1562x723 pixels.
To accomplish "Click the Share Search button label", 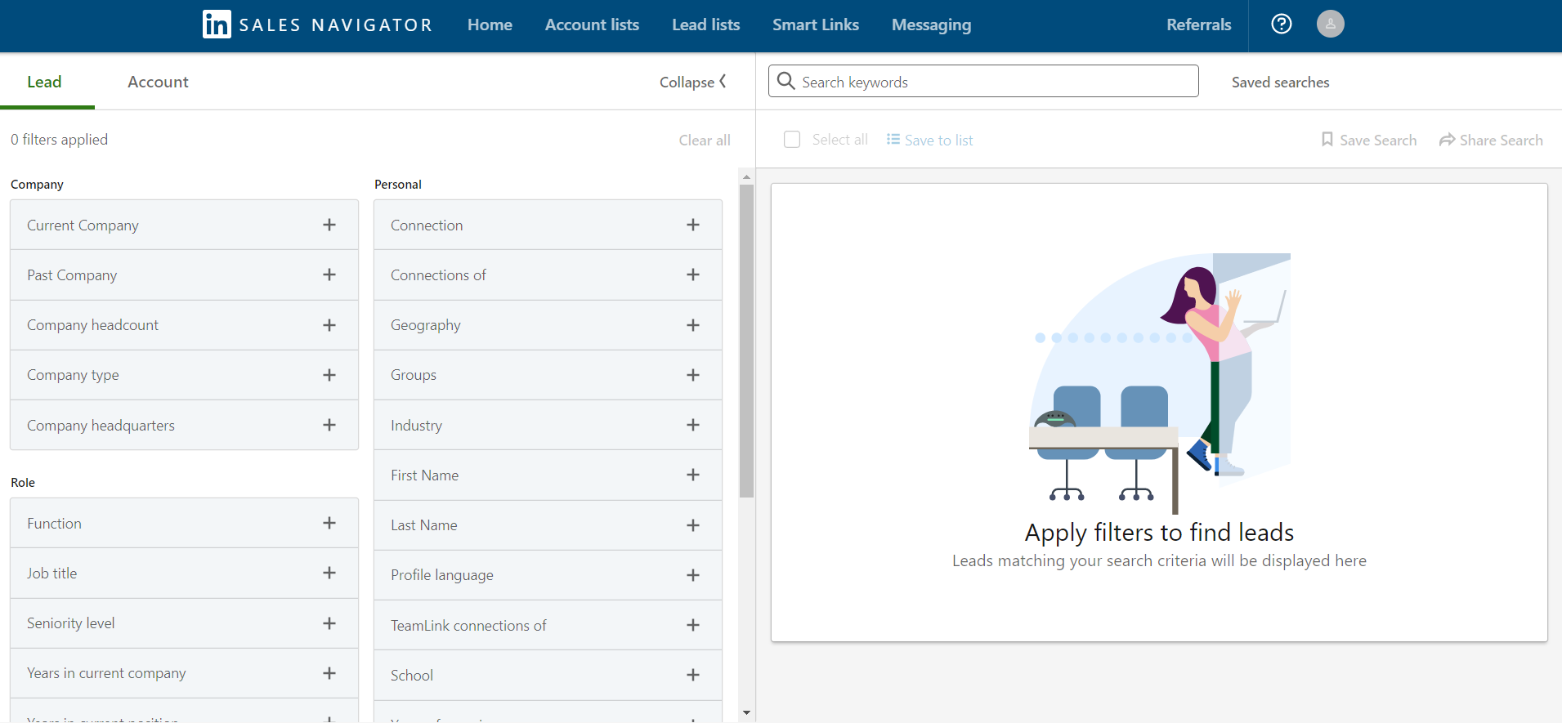I will pos(1501,140).
